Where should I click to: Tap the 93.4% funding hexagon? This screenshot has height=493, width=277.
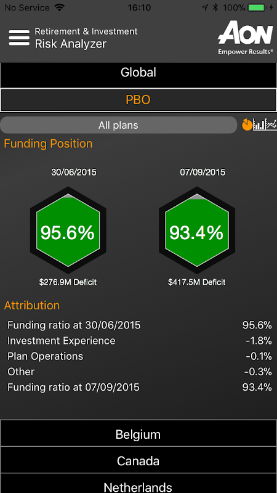click(x=197, y=230)
